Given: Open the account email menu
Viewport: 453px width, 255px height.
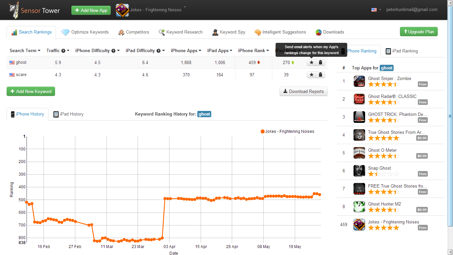Looking at the screenshot, I should point(412,10).
